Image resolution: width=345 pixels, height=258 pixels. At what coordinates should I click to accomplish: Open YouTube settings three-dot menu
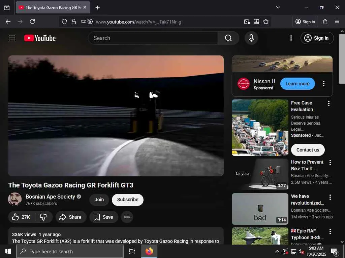[x=291, y=38]
